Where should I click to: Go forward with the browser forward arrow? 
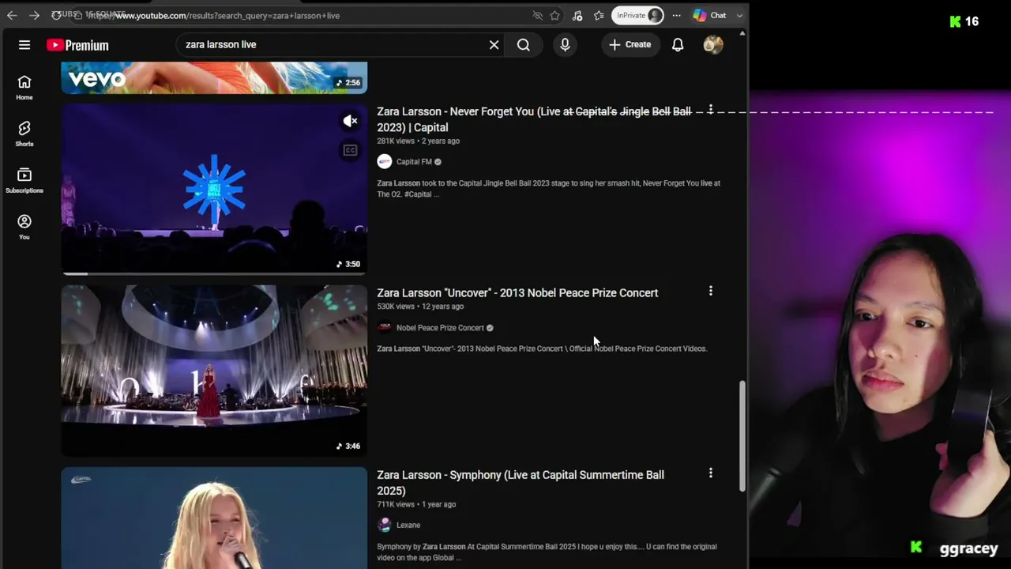pos(34,16)
